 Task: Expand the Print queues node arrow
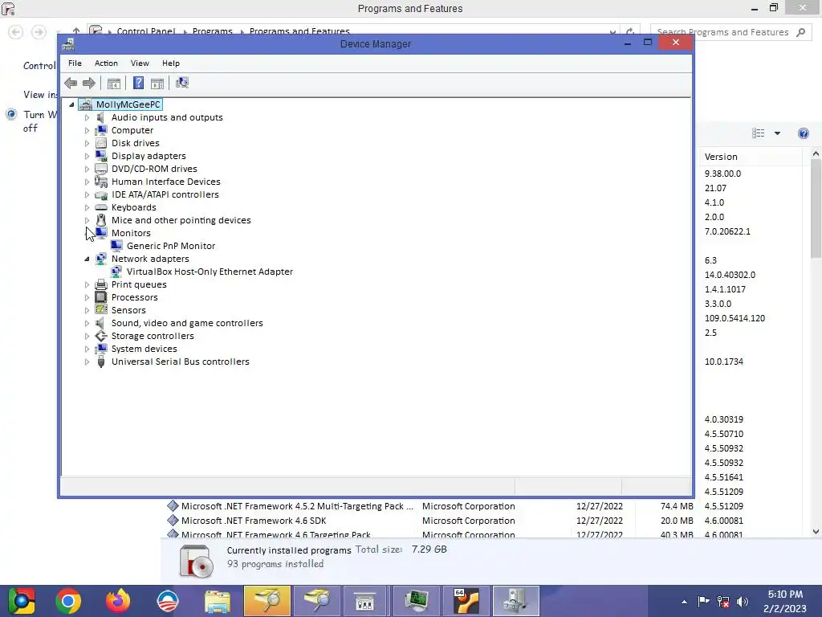[x=87, y=284]
